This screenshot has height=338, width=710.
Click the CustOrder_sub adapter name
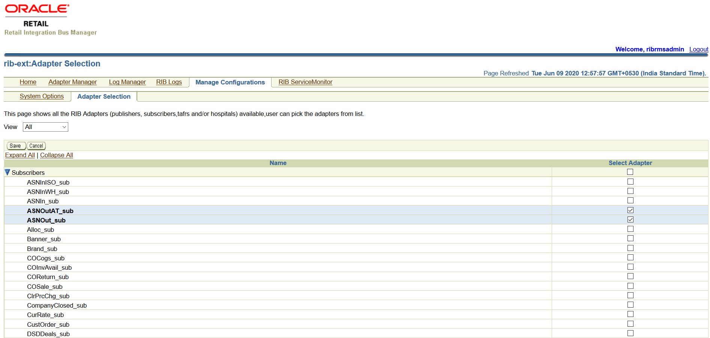coord(48,324)
